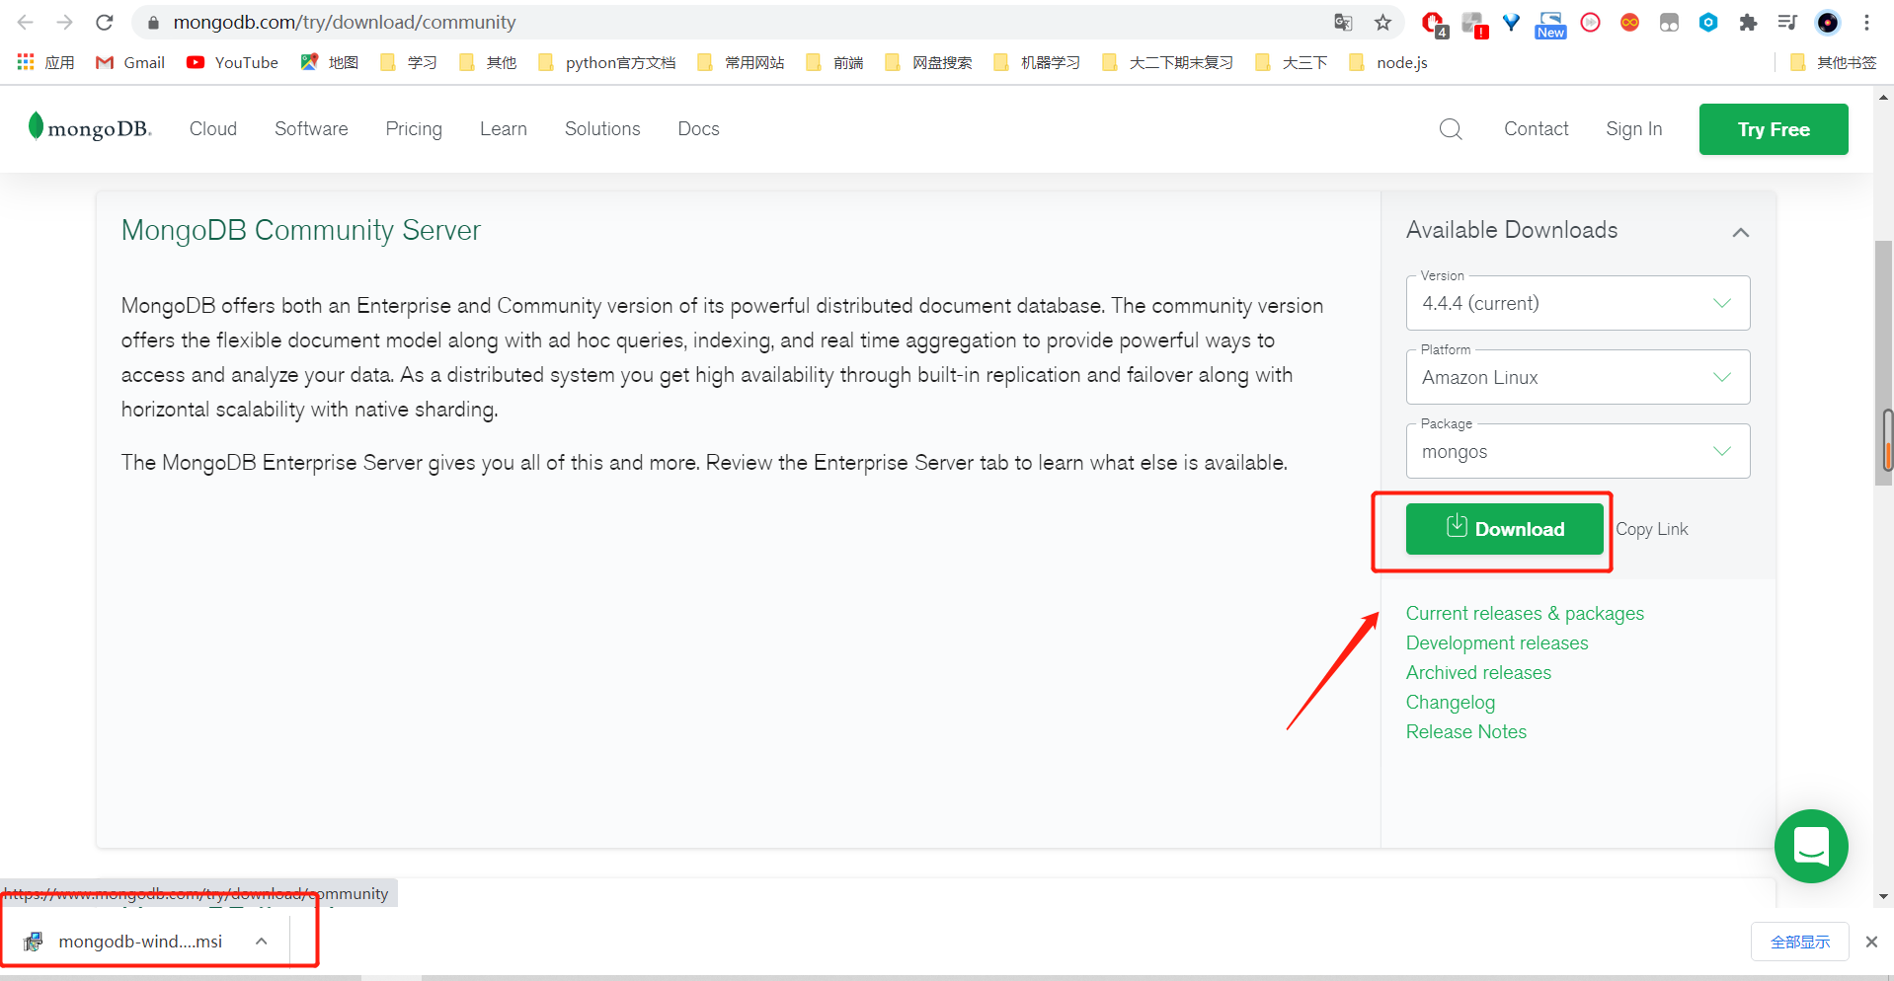Image resolution: width=1894 pixels, height=981 pixels.
Task: Open the 地图 maps bookmark
Action: click(x=330, y=62)
